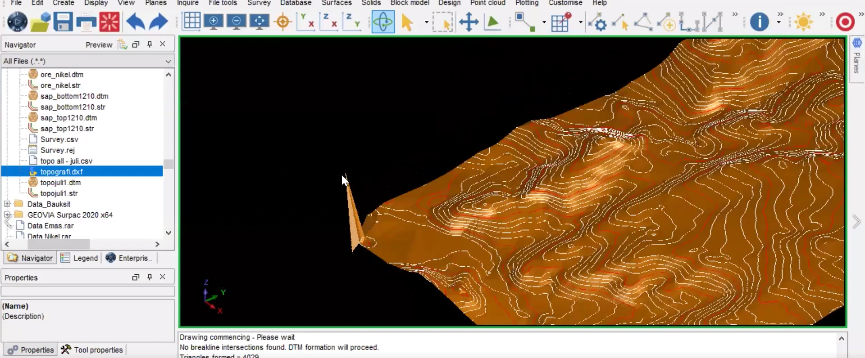Click the sun lighting icon
The height and width of the screenshot is (358, 865).
click(x=803, y=22)
